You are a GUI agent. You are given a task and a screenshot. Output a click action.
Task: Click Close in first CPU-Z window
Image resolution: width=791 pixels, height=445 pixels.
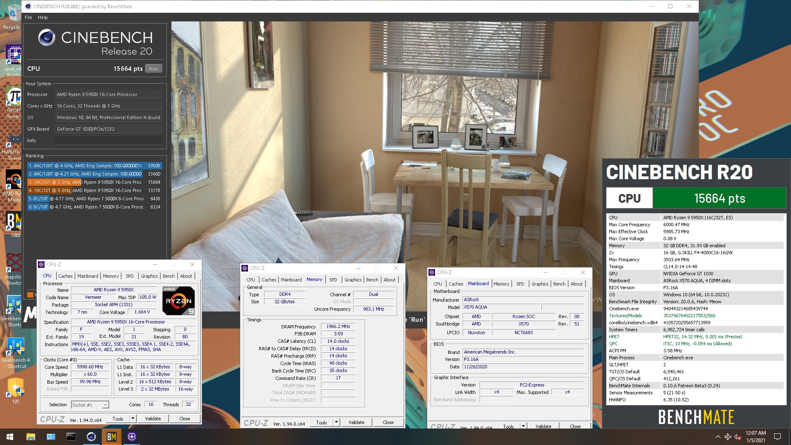(185, 419)
